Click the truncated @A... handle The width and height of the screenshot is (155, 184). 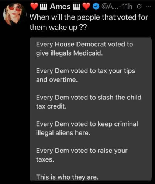click(x=110, y=7)
